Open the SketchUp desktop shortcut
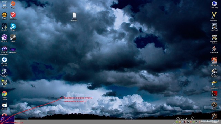The width and height of the screenshot is (221, 124). [x=13, y=15]
